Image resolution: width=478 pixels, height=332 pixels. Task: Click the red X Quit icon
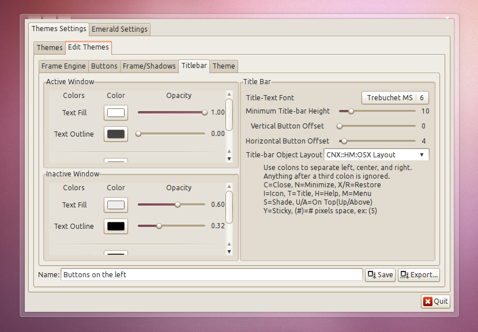428,301
